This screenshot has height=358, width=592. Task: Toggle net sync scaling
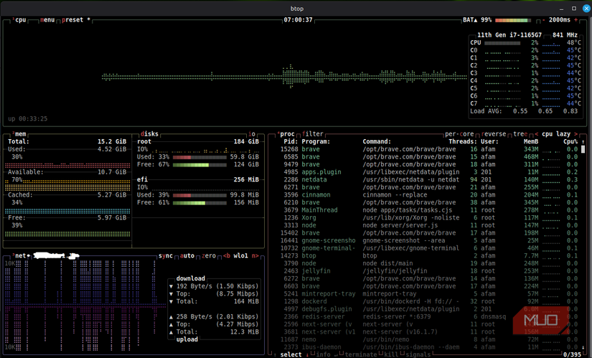coord(166,255)
